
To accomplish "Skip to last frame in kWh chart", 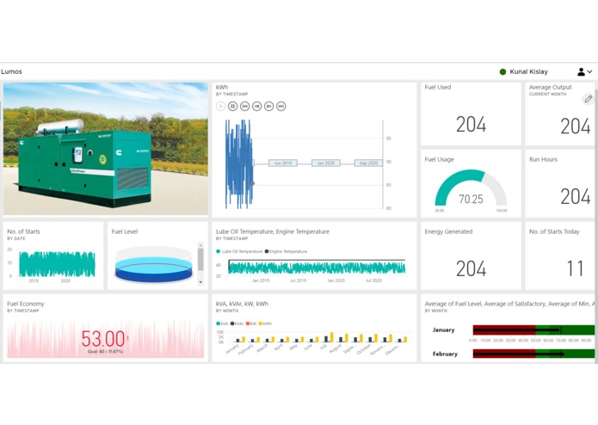I will tap(281, 107).
